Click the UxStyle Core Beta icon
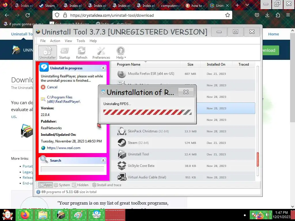Viewport: 295px width, 221px height. (122, 166)
